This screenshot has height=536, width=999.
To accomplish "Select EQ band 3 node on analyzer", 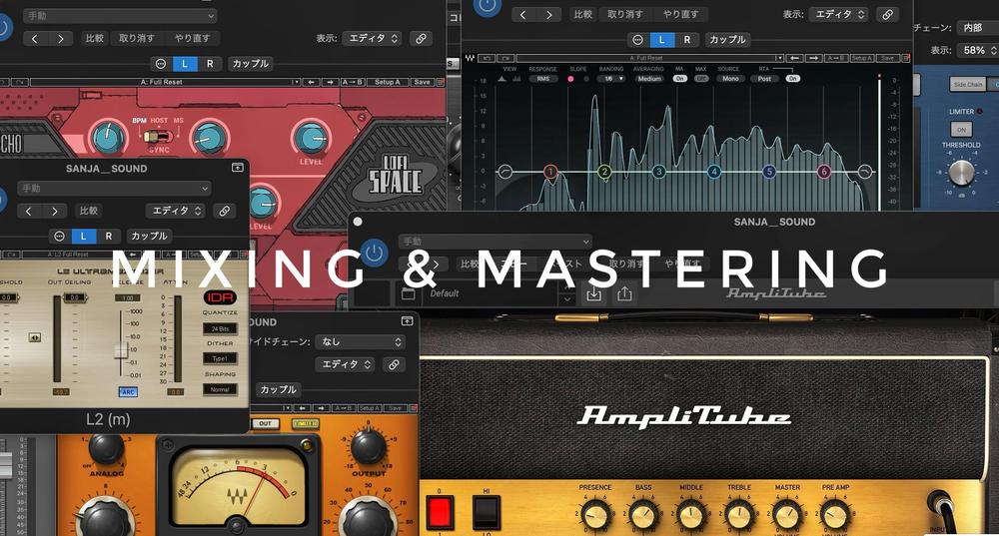I will (x=658, y=172).
